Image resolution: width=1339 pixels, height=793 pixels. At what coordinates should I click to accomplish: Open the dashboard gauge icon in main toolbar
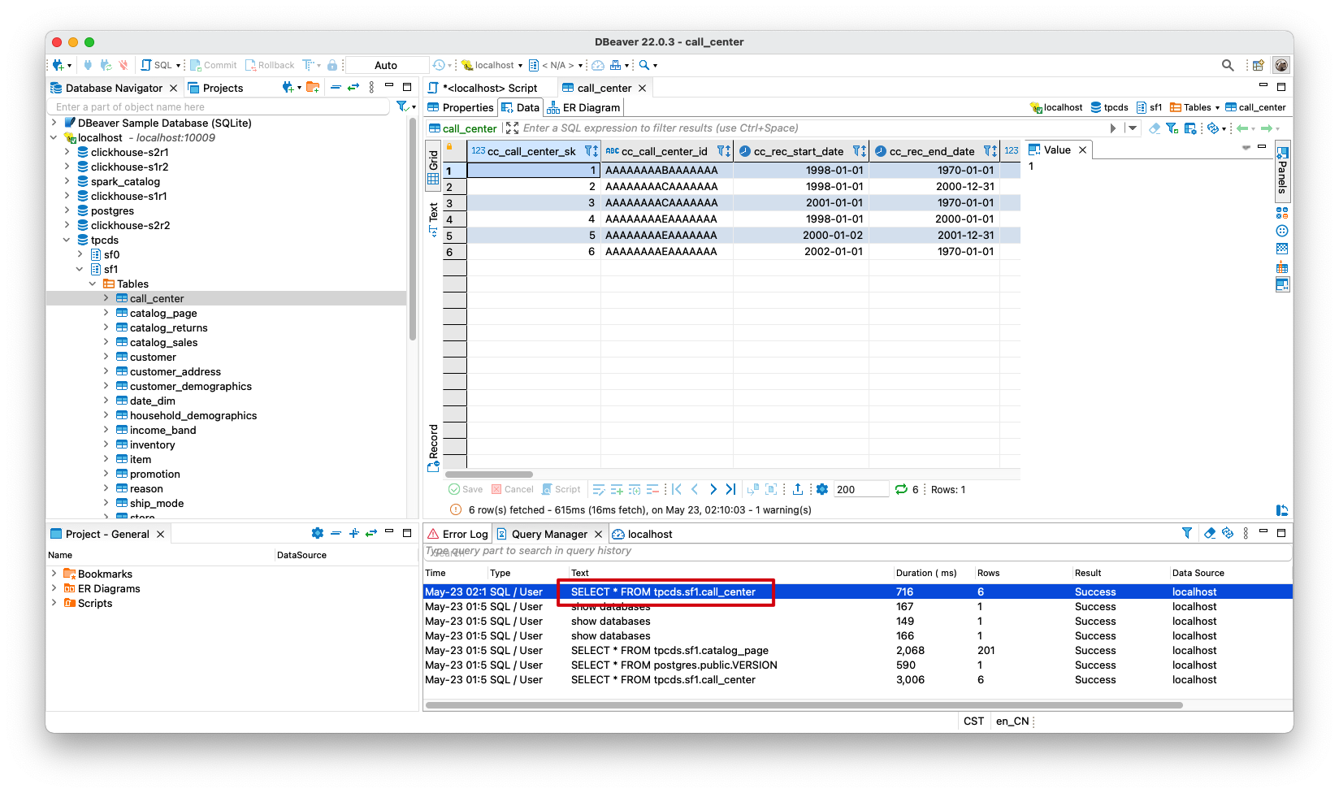tap(598, 65)
